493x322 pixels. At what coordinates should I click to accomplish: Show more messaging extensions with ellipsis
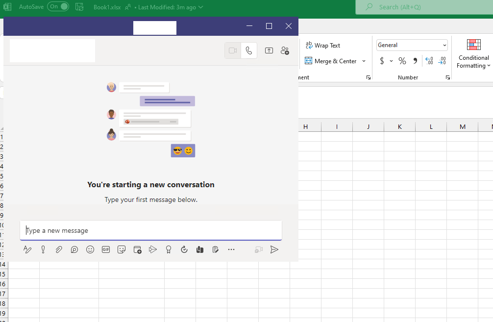(x=231, y=249)
